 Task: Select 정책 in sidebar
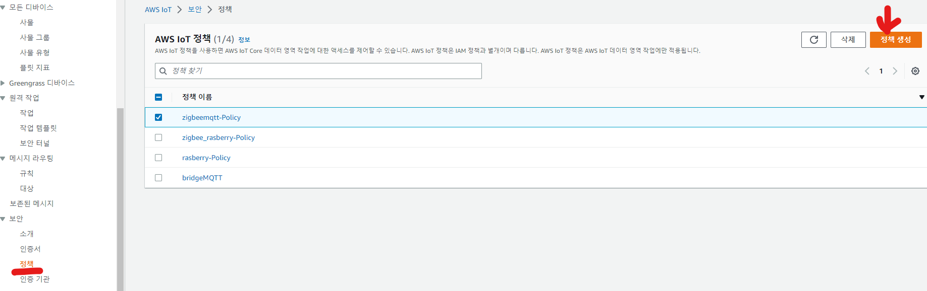point(27,264)
